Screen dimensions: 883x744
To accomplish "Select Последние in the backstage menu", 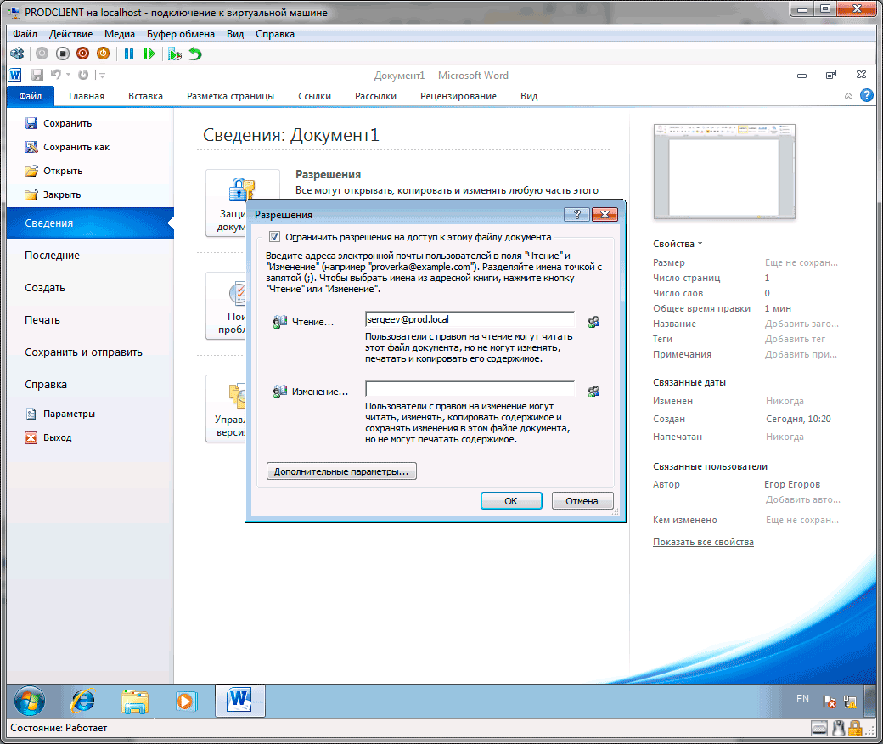I will coord(90,255).
